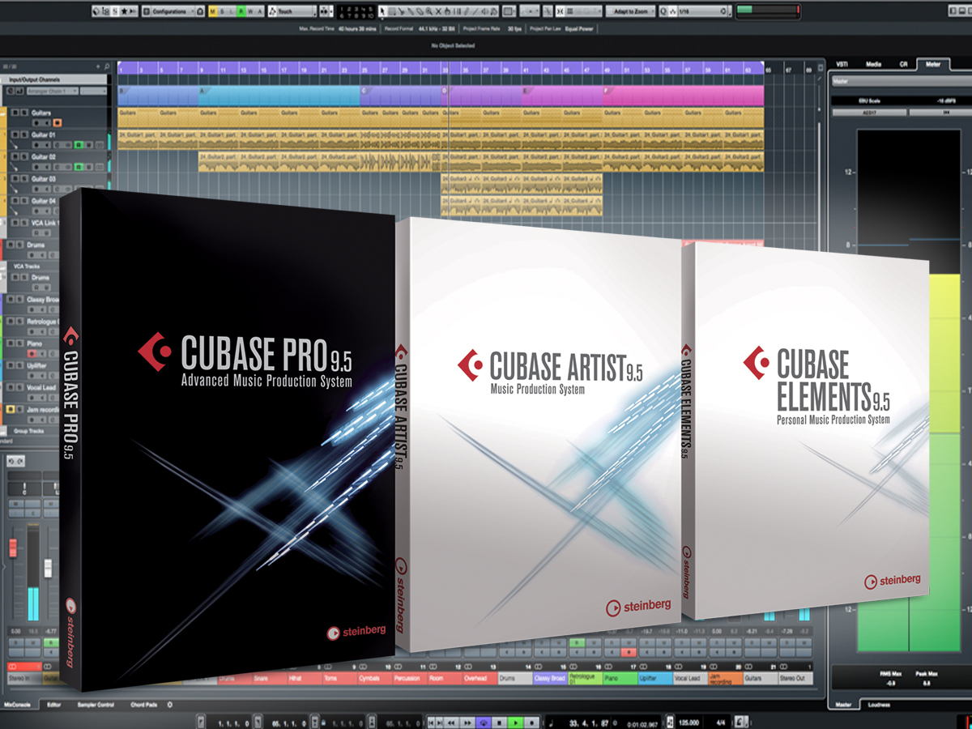
Task: Switch to the VSTi tab
Action: 842,64
